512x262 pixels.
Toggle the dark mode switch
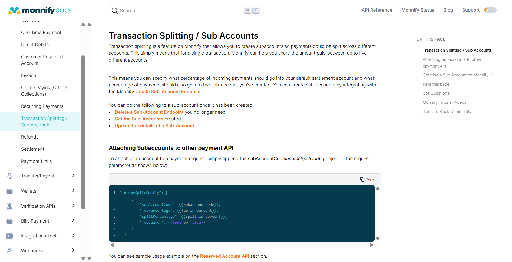click(490, 10)
